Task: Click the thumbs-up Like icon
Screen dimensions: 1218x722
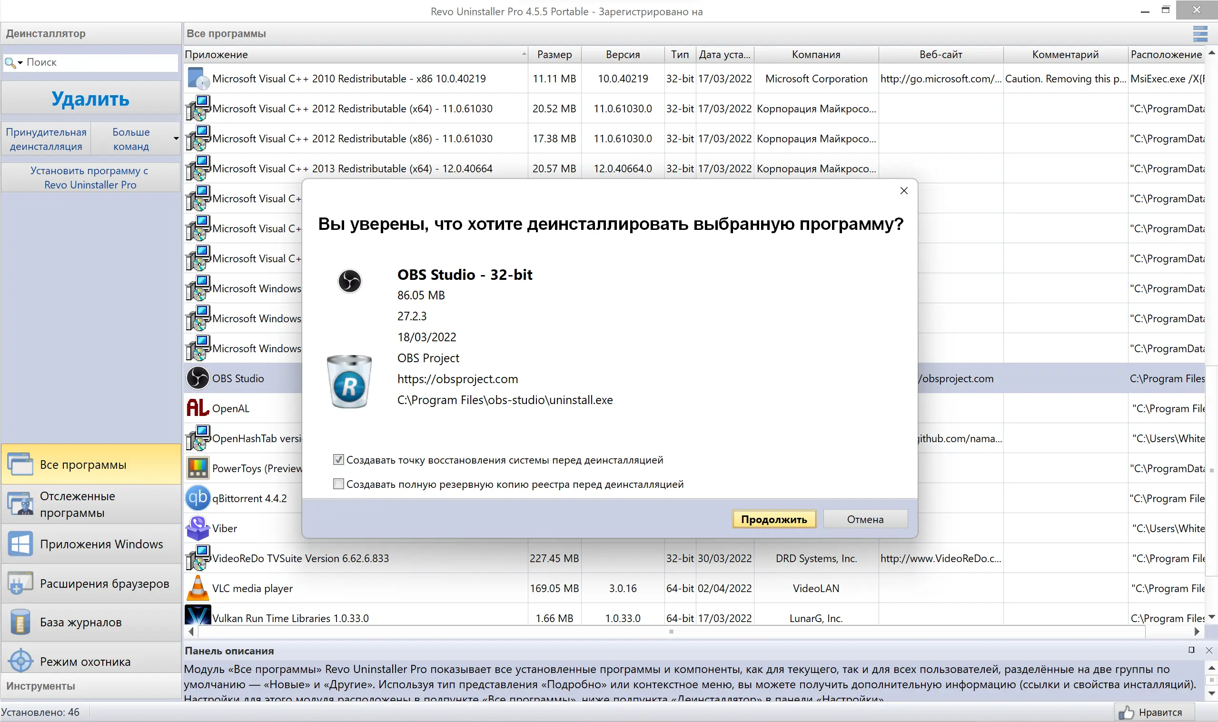Action: [1126, 712]
